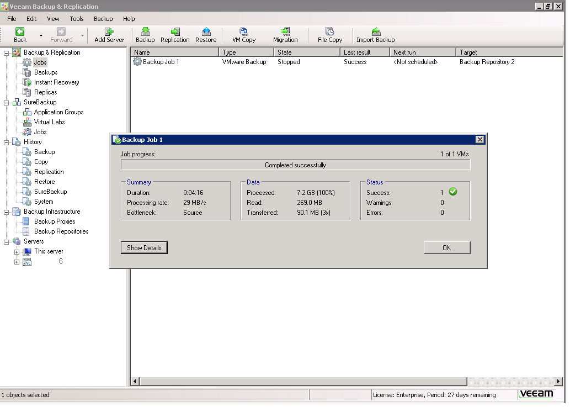Open Replication under History
570x412 pixels.
tap(49, 172)
